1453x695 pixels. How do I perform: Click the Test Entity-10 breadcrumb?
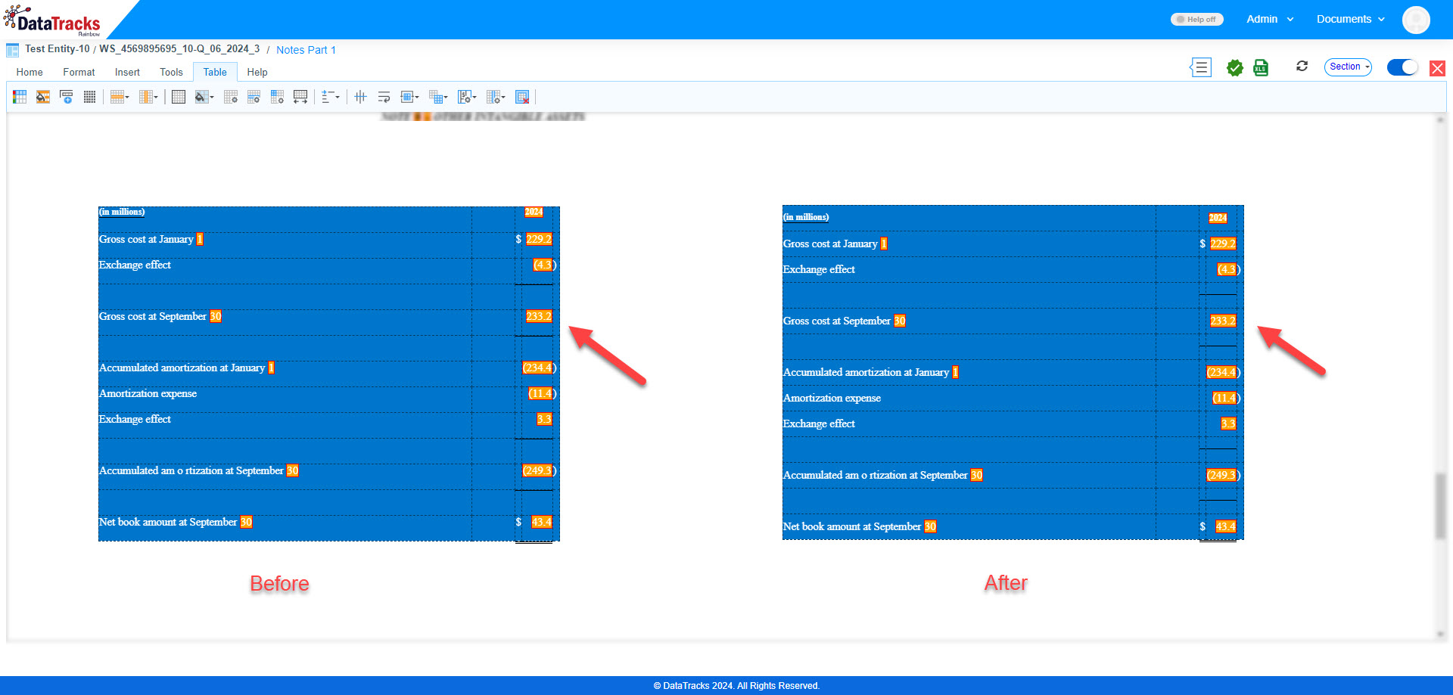click(58, 48)
